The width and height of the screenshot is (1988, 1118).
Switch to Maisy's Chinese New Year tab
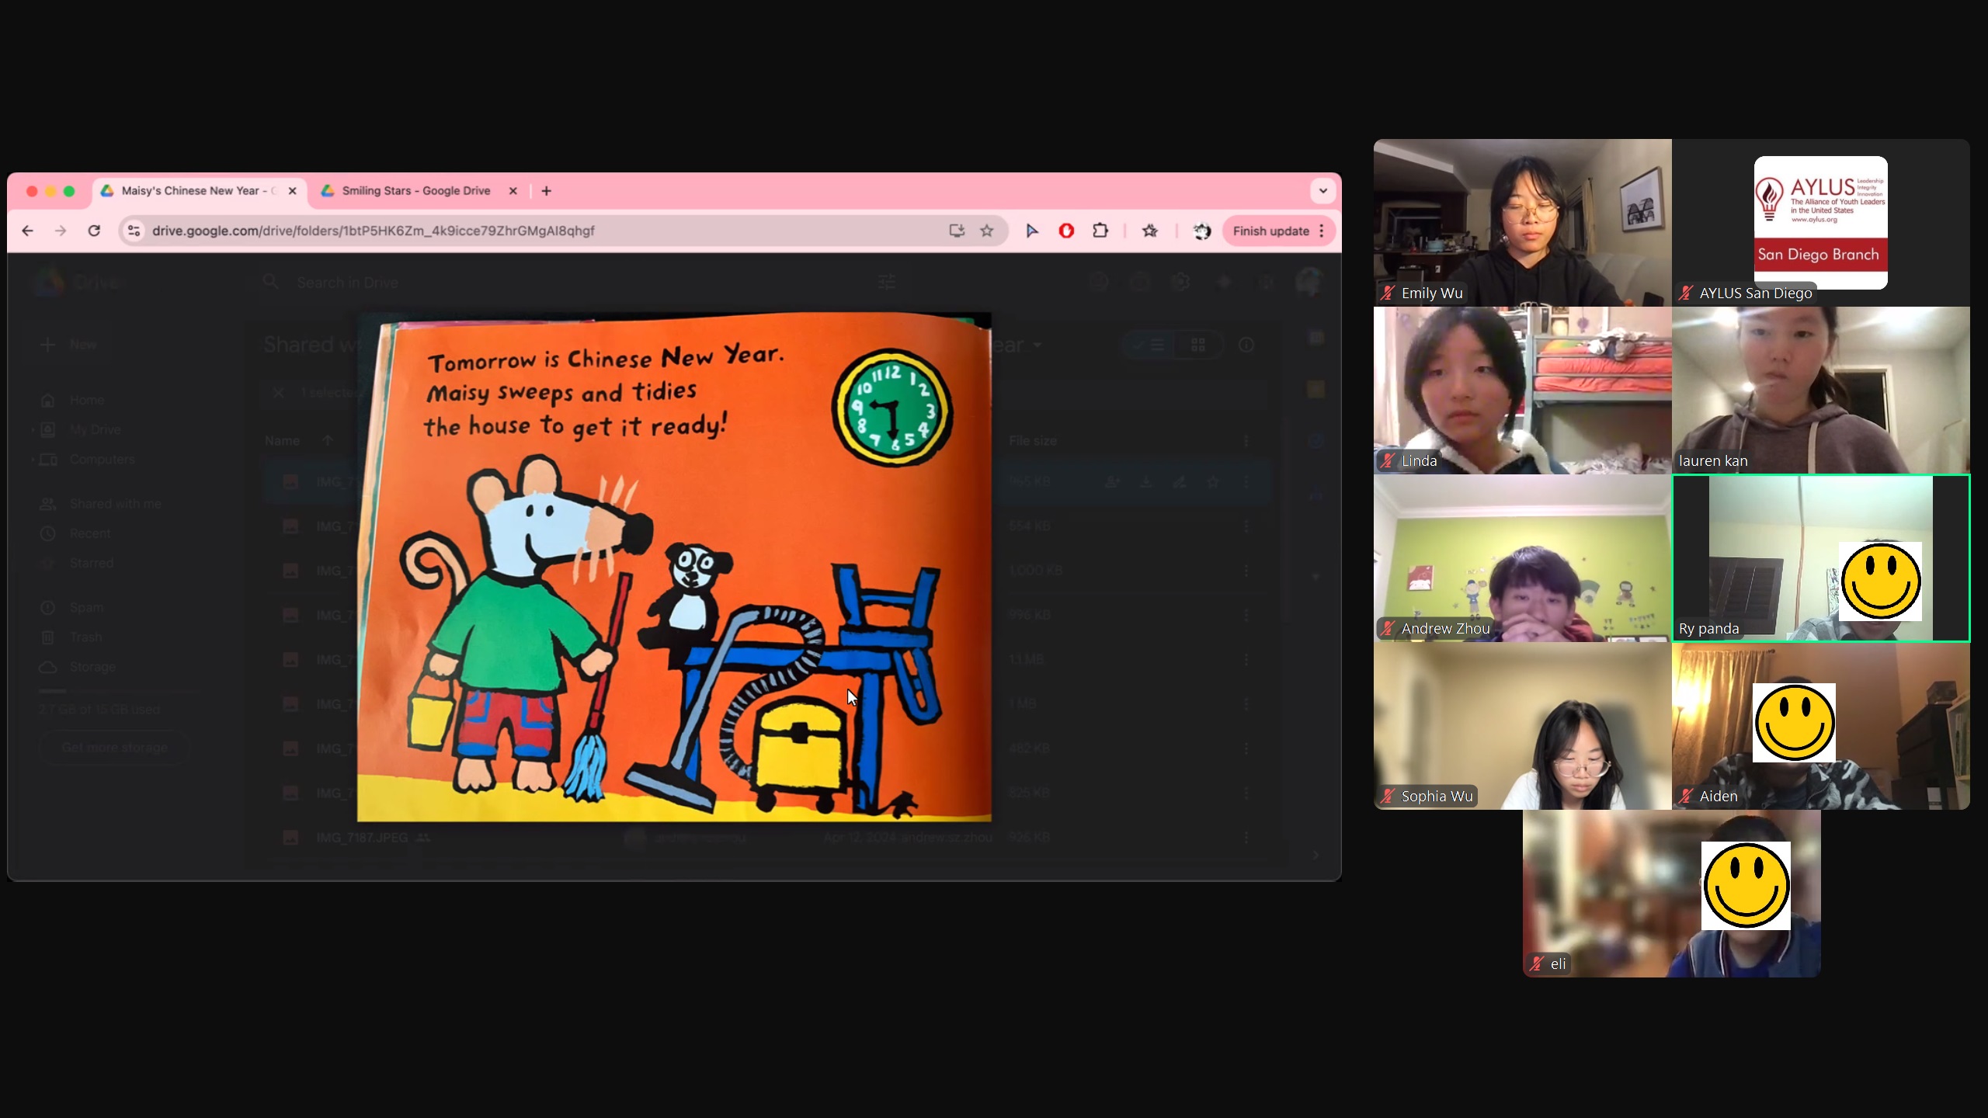pos(200,191)
